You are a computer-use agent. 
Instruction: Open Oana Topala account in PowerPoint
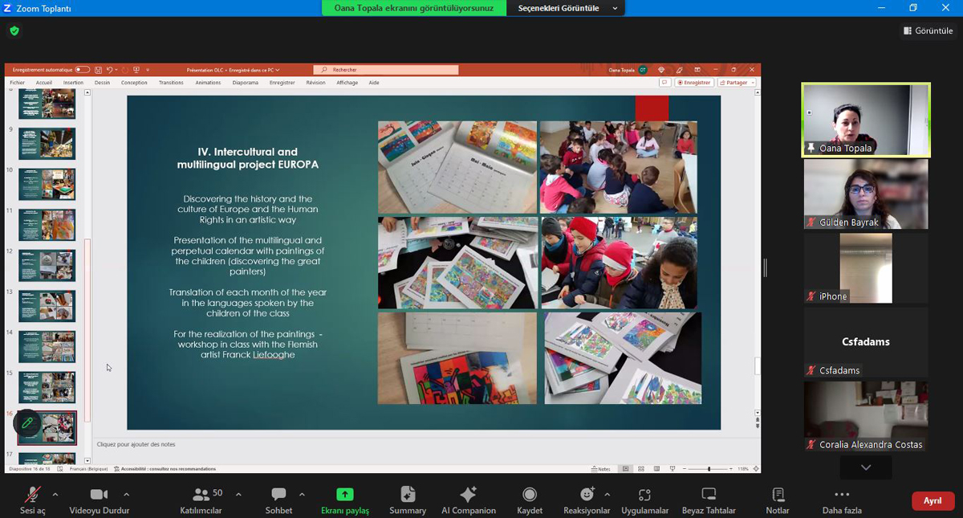click(x=628, y=70)
